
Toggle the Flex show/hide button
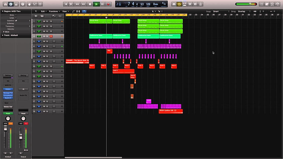tap(78, 11)
